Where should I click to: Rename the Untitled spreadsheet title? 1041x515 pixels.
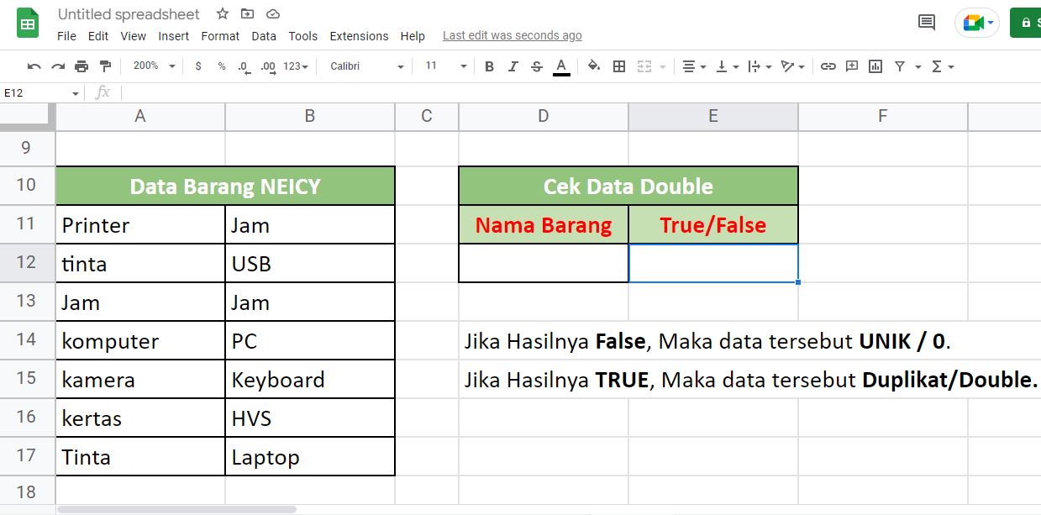(x=129, y=14)
